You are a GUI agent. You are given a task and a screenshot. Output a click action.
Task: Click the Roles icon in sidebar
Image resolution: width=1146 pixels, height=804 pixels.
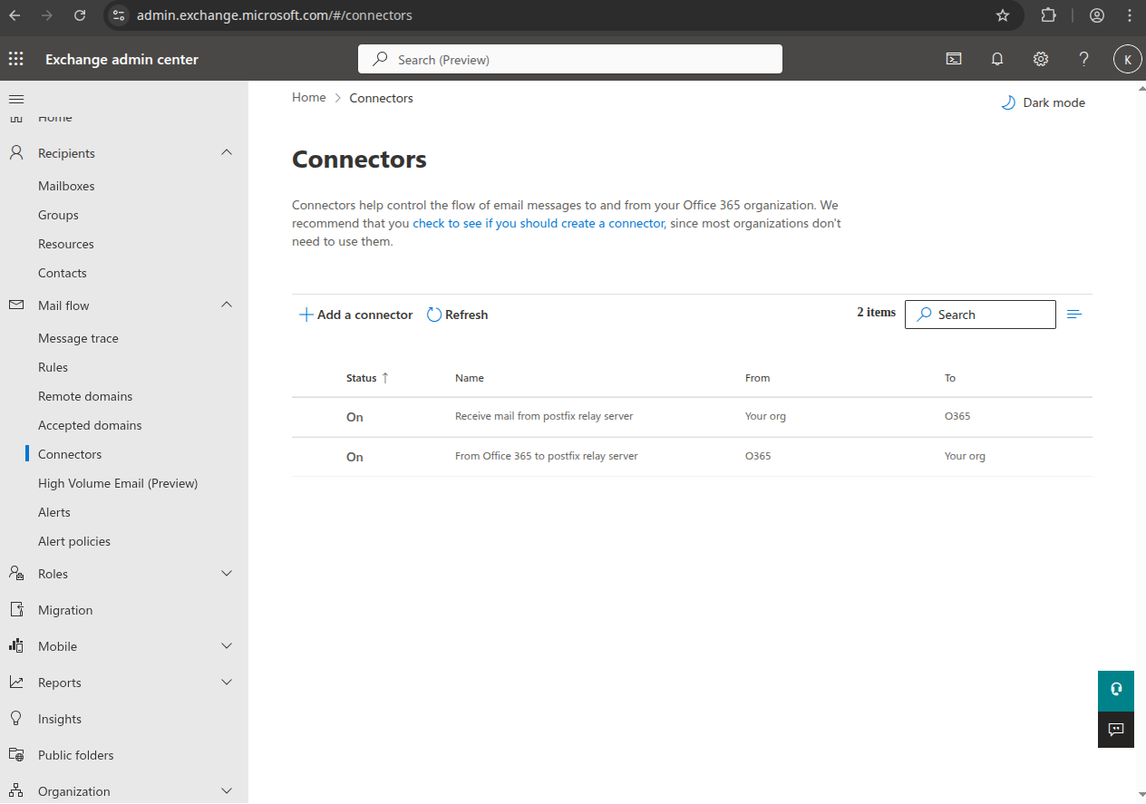[x=16, y=574]
